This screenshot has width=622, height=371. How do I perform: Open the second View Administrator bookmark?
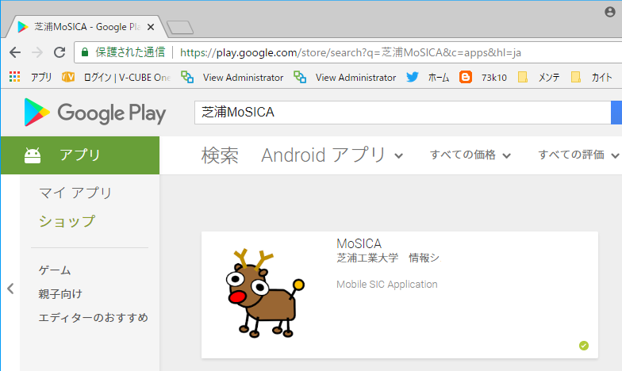click(x=344, y=78)
